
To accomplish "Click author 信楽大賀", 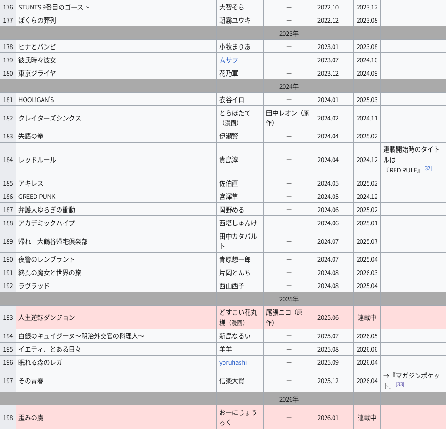I will [x=232, y=381].
